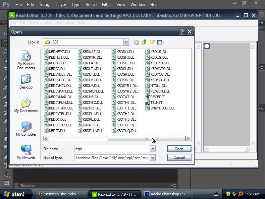Open Photoshop Window menu
The image size is (265, 199).
[x=138, y=5]
